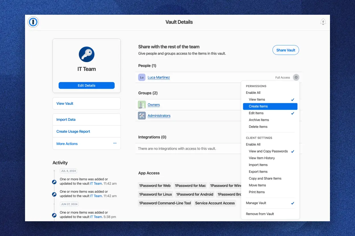Click the Owners group icon

142,104
